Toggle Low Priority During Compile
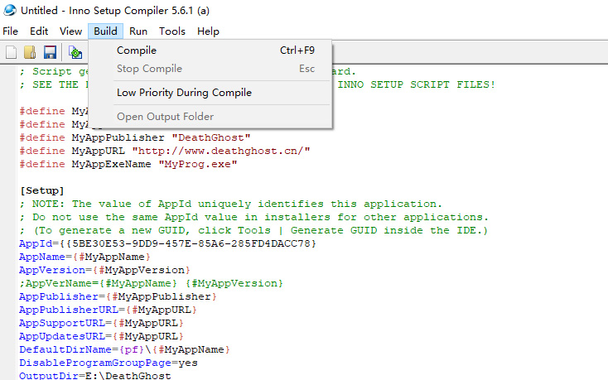Image resolution: width=608 pixels, height=380 pixels. pyautogui.click(x=210, y=93)
